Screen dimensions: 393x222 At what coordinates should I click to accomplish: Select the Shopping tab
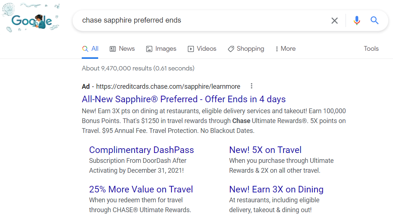(246, 49)
